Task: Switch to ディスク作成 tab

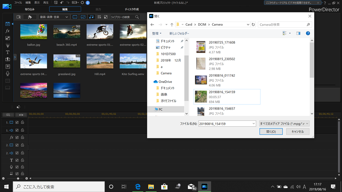Action: click(132, 9)
